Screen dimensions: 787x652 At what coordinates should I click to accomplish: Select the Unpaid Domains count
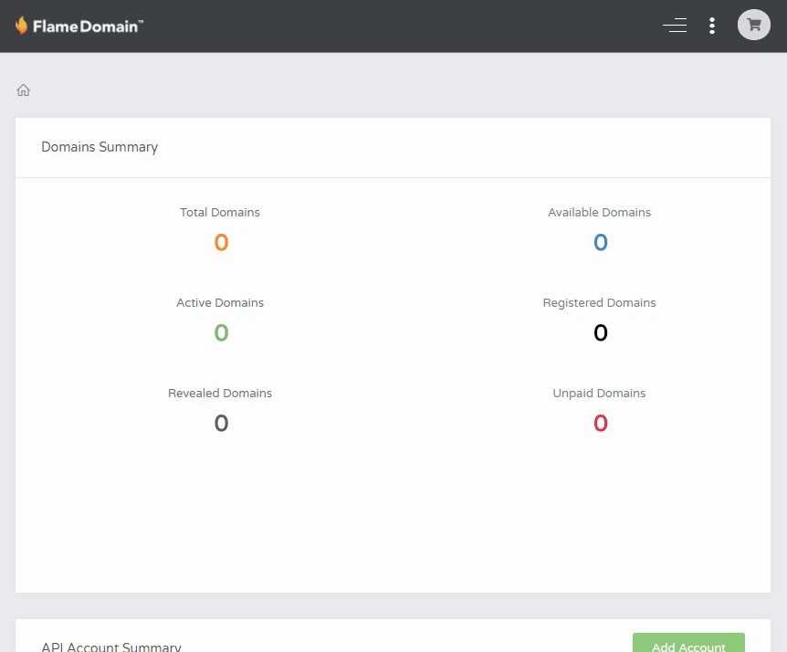(600, 423)
